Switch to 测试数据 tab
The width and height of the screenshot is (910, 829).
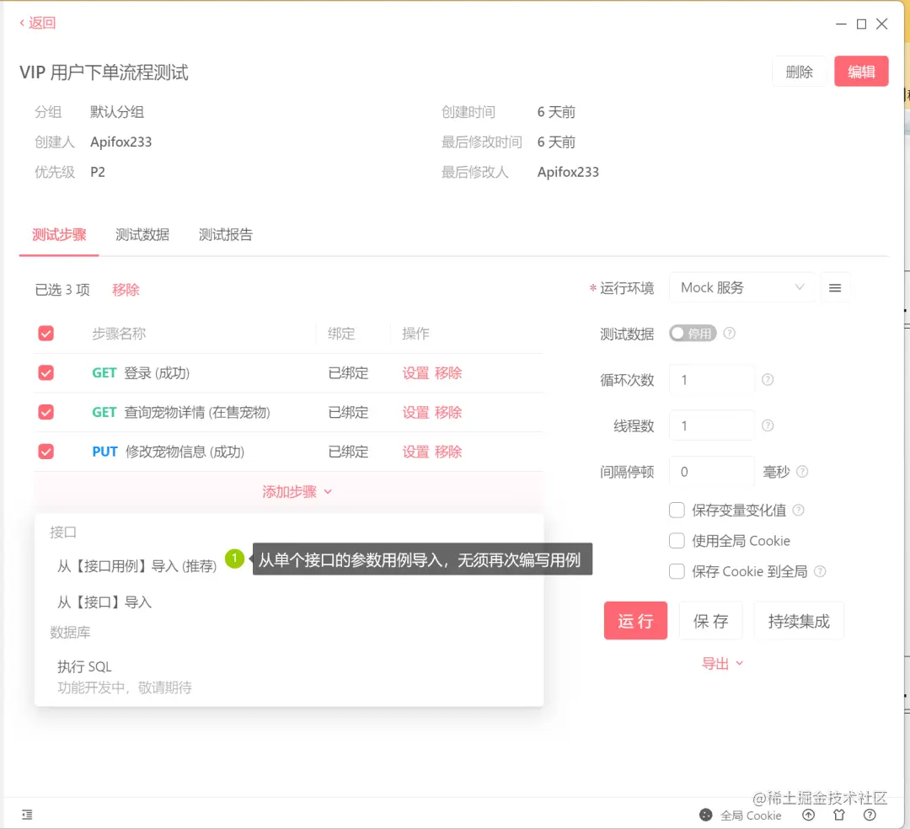pos(142,235)
